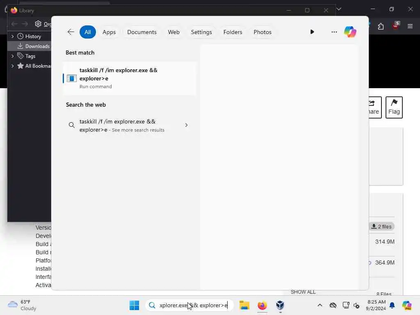Click the play arrow to show more filters

(x=312, y=32)
